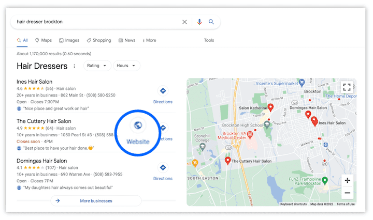This screenshot has height=220, width=373.
Task: Open the Rating filter dropdown
Action: tap(97, 66)
